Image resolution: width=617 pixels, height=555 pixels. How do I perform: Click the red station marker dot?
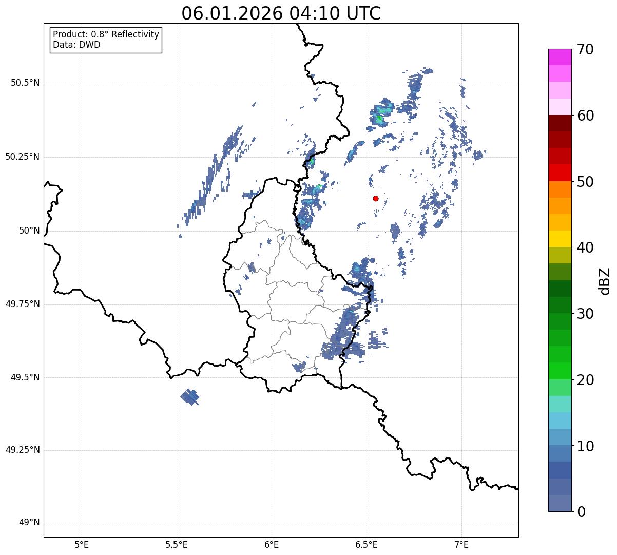click(x=376, y=198)
